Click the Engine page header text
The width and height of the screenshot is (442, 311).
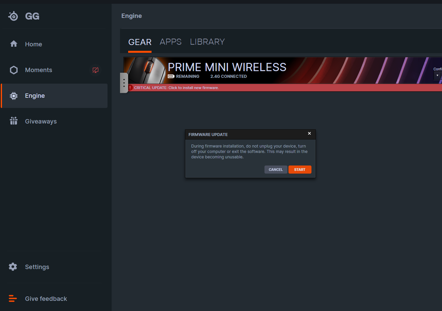click(132, 16)
